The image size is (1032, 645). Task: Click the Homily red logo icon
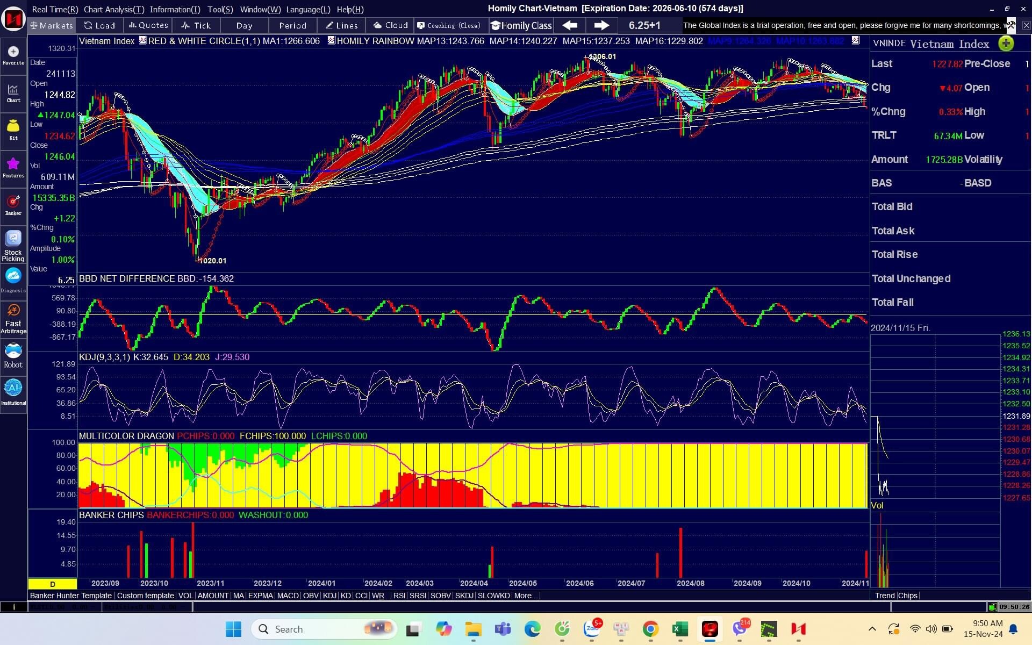pos(13,19)
